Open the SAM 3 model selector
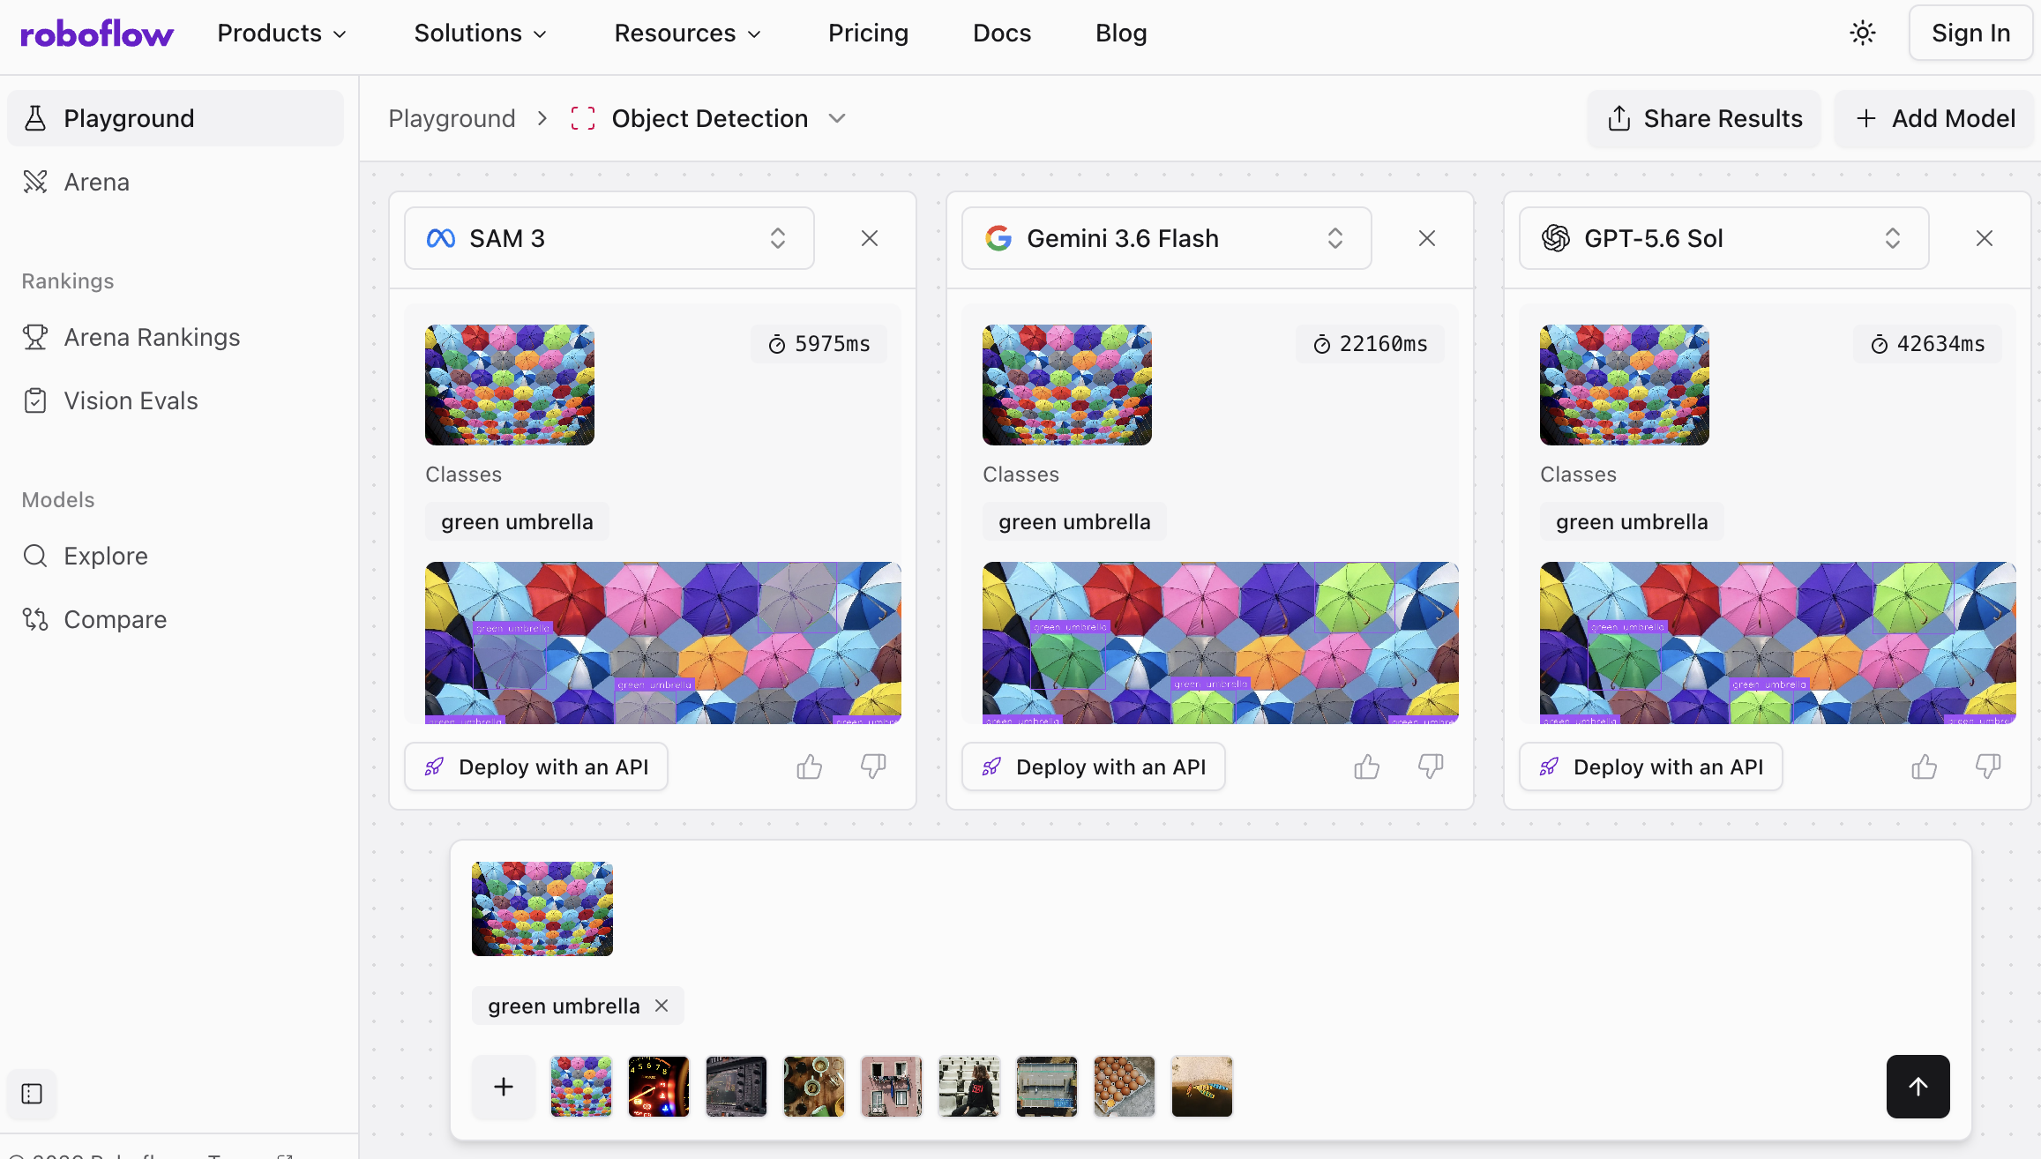The height and width of the screenshot is (1159, 2041). 609,238
